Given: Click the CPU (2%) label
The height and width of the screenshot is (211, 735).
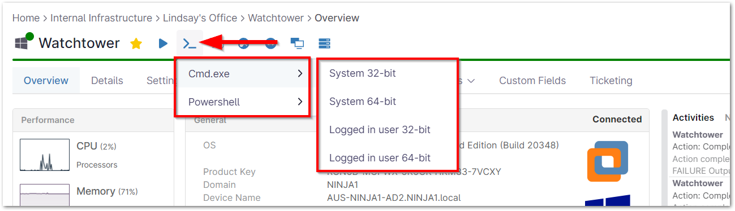Looking at the screenshot, I should (x=96, y=146).
